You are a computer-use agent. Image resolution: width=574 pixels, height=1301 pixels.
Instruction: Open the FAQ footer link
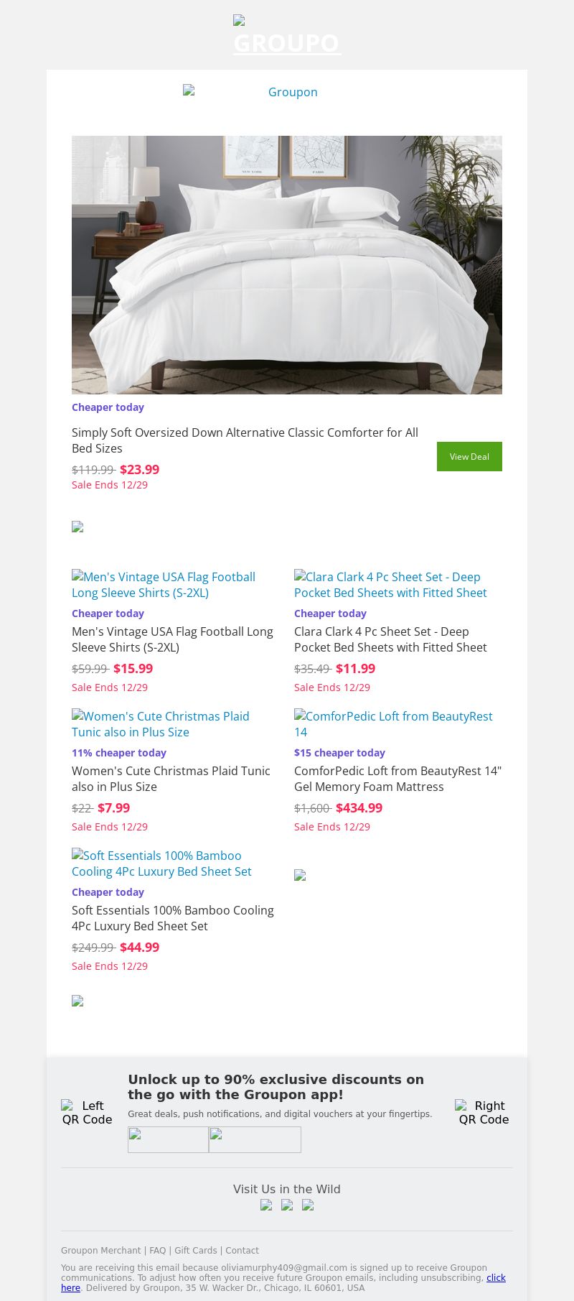tap(157, 1250)
